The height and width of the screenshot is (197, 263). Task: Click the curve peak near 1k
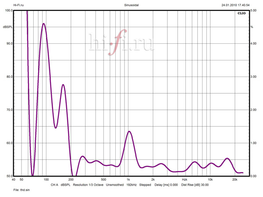(x=129, y=131)
